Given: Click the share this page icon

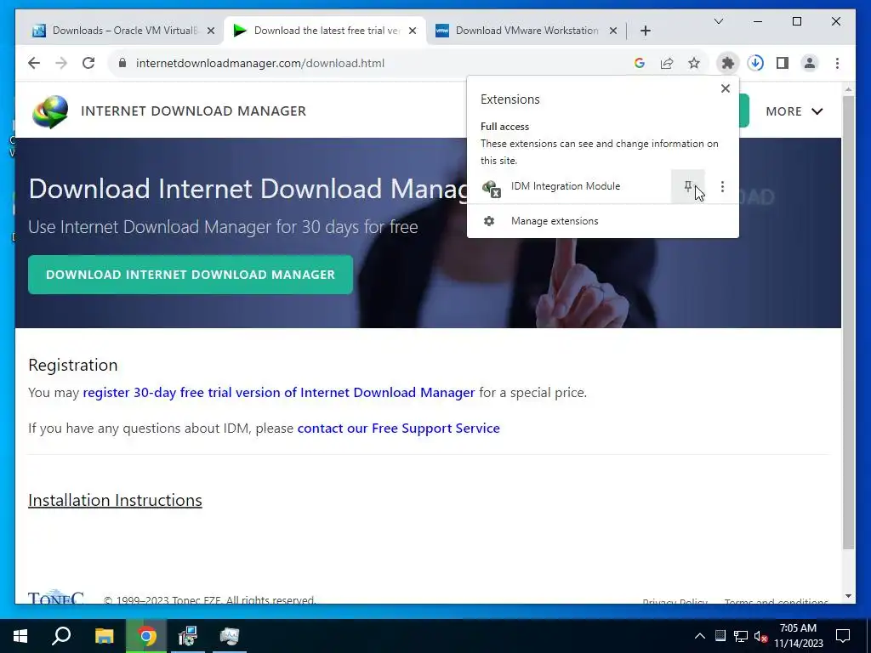Looking at the screenshot, I should (667, 63).
